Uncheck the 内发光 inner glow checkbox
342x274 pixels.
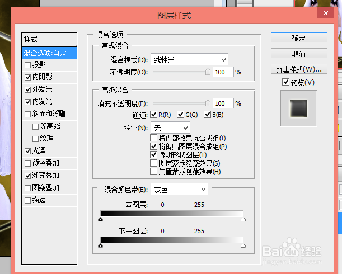pos(27,102)
